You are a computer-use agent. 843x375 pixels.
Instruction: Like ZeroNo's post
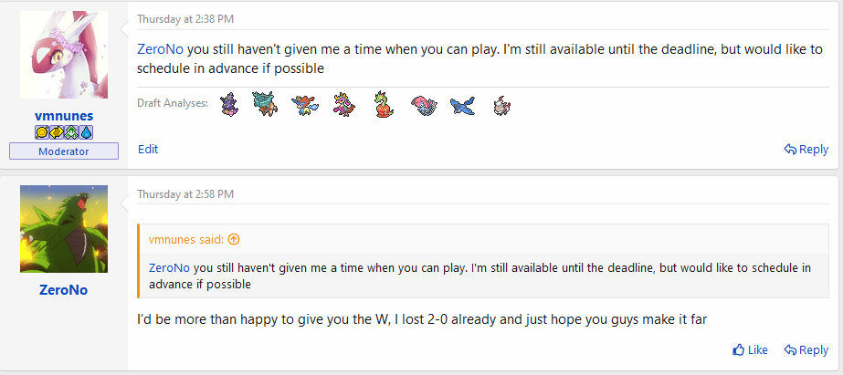(750, 349)
